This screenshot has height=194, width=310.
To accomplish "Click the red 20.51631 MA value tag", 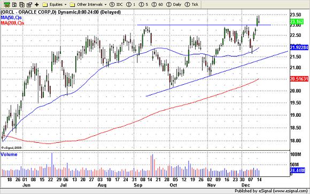I will 299,79.
